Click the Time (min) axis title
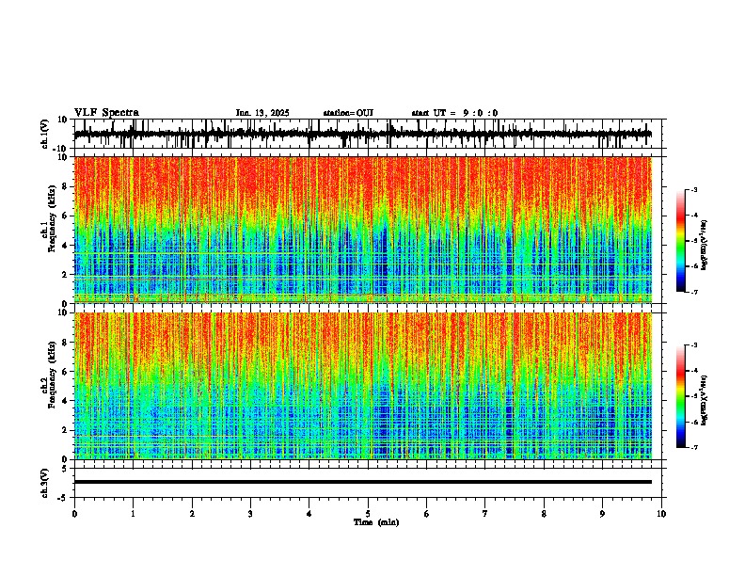This screenshot has width=745, height=576. click(376, 522)
